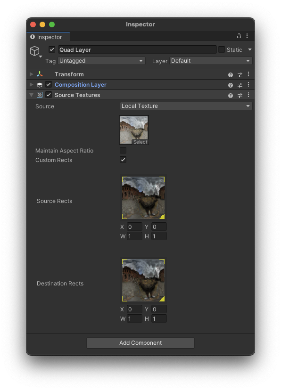Screen dimensions: 281x390
Task: Click the Transform component title
Action: tap(69, 74)
